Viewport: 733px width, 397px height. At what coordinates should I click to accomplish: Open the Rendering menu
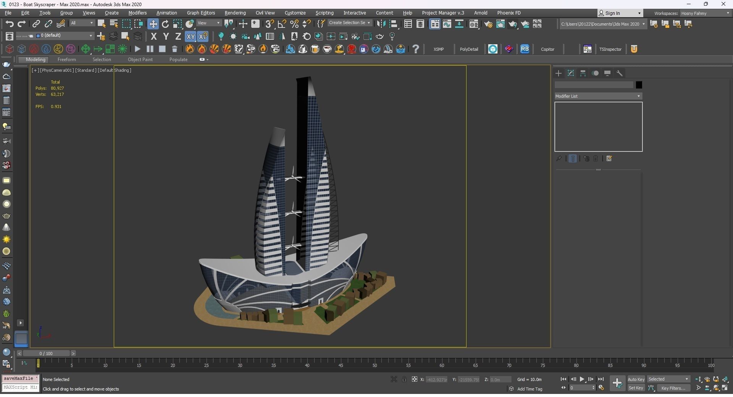pyautogui.click(x=235, y=13)
